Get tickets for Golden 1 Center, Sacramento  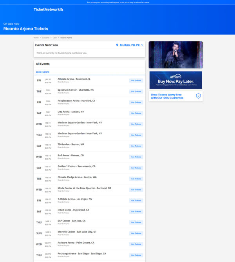click(136, 168)
